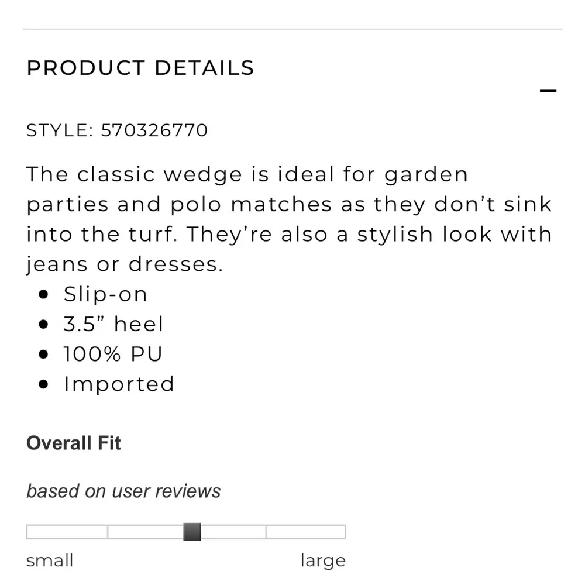Viewport: 585px width, 585px height.
Task: Click the PRODUCT DETAILS heading
Action: pos(140,68)
